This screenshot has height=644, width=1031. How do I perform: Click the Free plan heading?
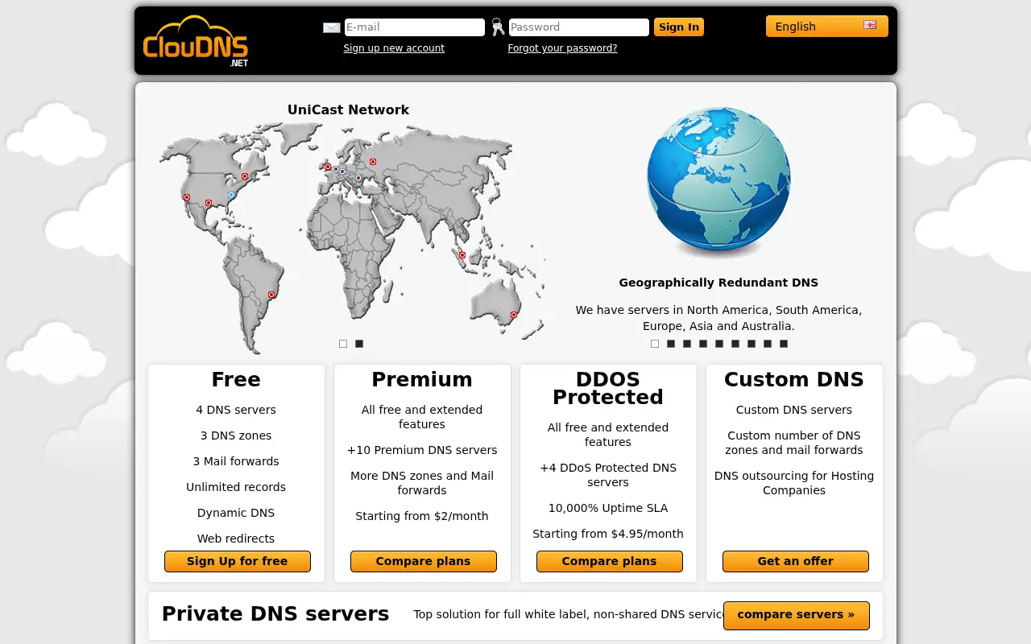tap(236, 379)
